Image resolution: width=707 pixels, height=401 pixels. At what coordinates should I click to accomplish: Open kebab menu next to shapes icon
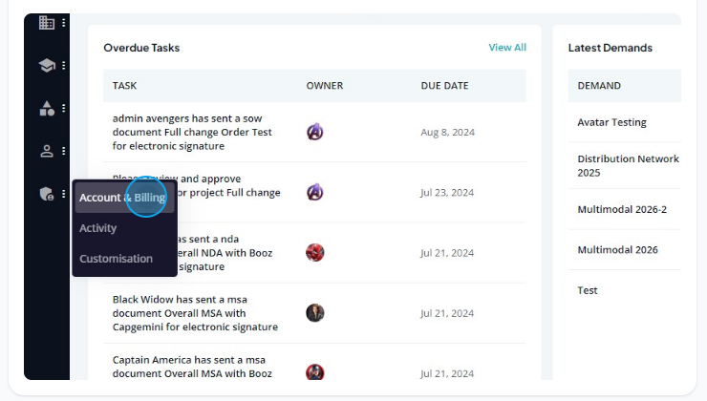pos(64,108)
